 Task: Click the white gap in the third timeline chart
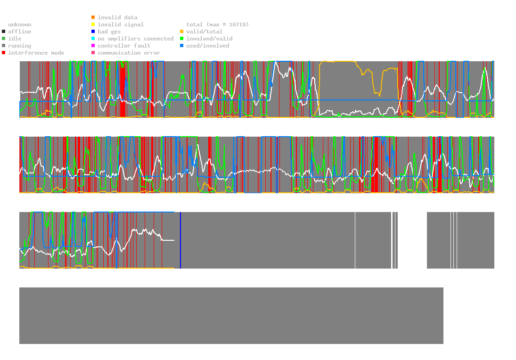click(412, 240)
